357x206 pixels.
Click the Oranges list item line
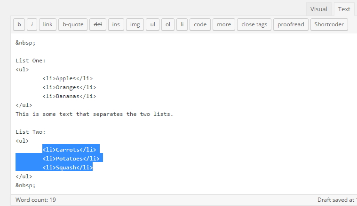[69, 87]
